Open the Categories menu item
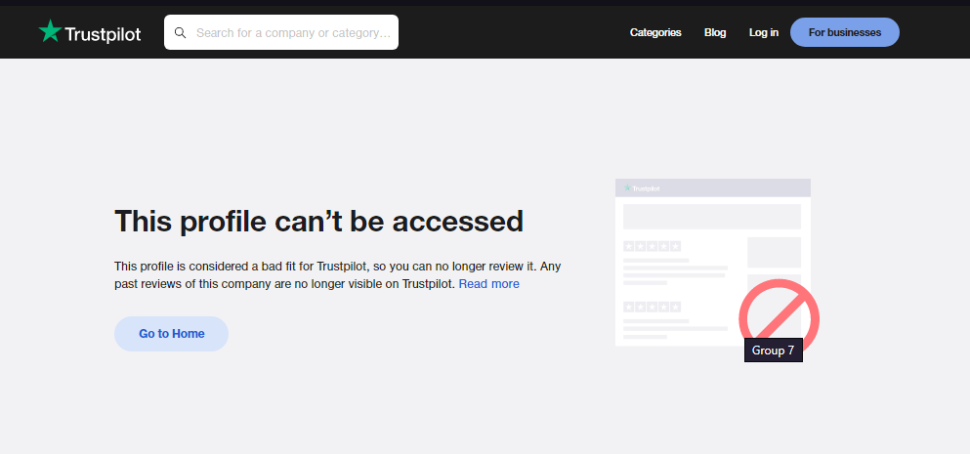Image resolution: width=970 pixels, height=454 pixels. tap(655, 32)
